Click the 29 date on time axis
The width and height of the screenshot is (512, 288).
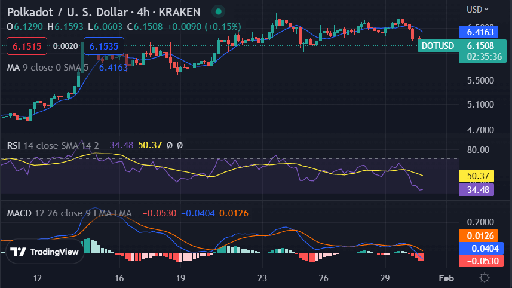point(385,278)
